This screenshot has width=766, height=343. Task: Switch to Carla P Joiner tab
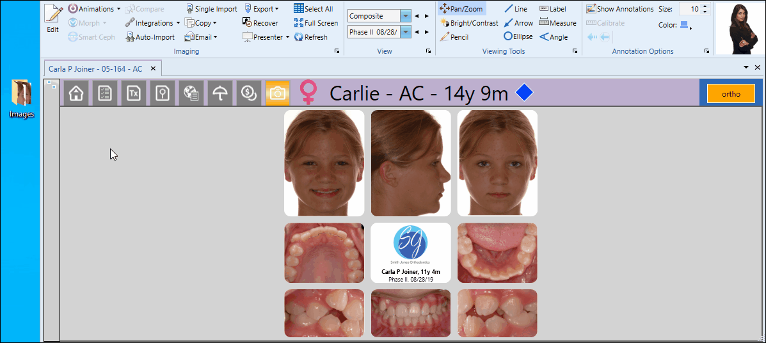(95, 68)
